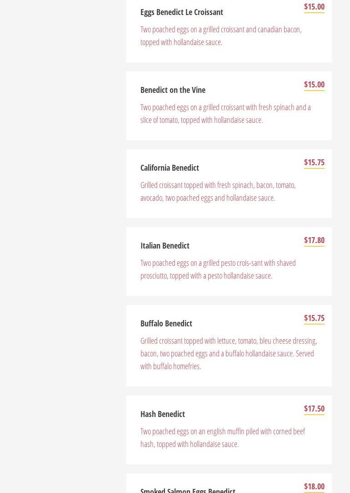
Task: Select the Buffalo Benedict description text
Action: [x=229, y=353]
